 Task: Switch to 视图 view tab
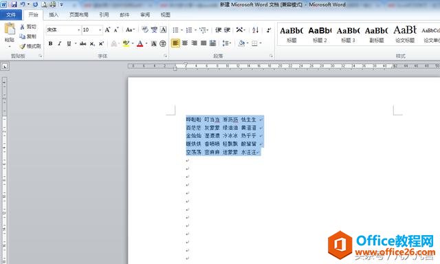click(165, 14)
